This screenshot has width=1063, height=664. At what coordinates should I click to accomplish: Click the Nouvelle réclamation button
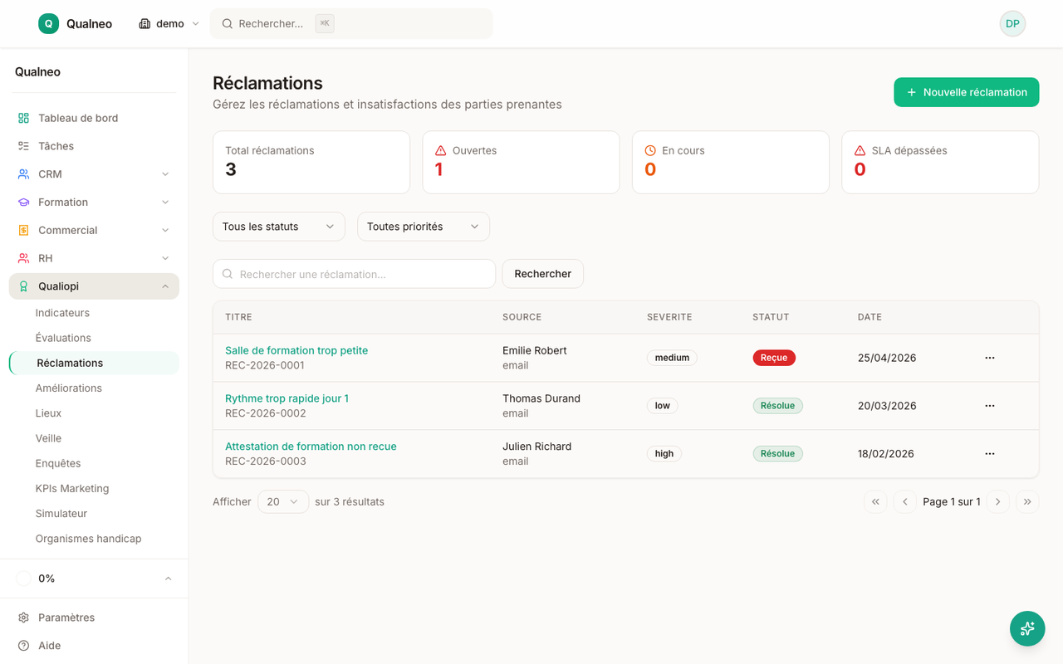point(967,92)
